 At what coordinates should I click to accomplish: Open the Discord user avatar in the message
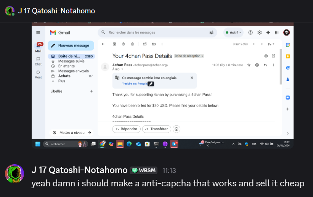14,174
